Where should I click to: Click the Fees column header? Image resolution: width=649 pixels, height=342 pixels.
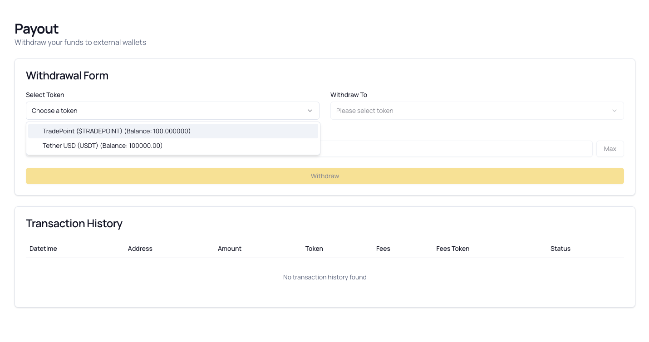point(383,249)
